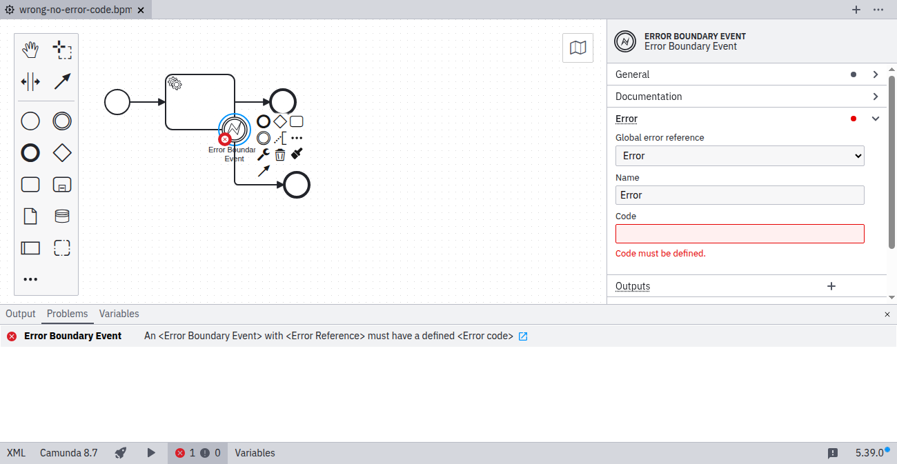The image size is (897, 464).
Task: Open change element wrench in context pad
Action: pos(263,154)
